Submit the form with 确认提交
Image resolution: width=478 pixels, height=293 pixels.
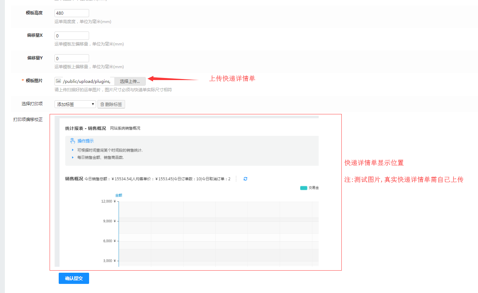click(x=74, y=278)
